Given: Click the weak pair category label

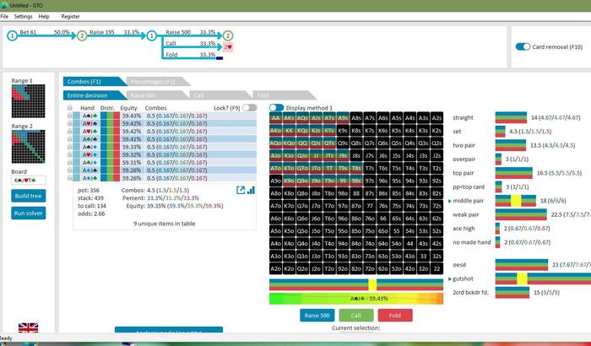Looking at the screenshot, I should (466, 214).
